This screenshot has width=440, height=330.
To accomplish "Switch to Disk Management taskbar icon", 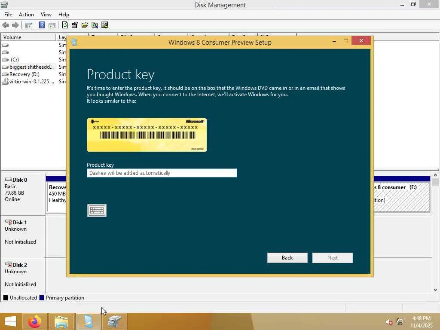I will pos(114,321).
